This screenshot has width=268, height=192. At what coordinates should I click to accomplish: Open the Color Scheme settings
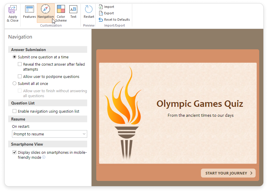tap(61, 9)
